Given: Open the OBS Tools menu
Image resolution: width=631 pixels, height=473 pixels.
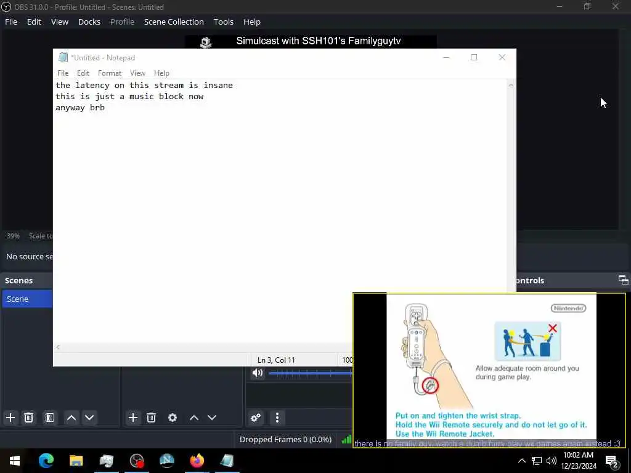Looking at the screenshot, I should (223, 22).
